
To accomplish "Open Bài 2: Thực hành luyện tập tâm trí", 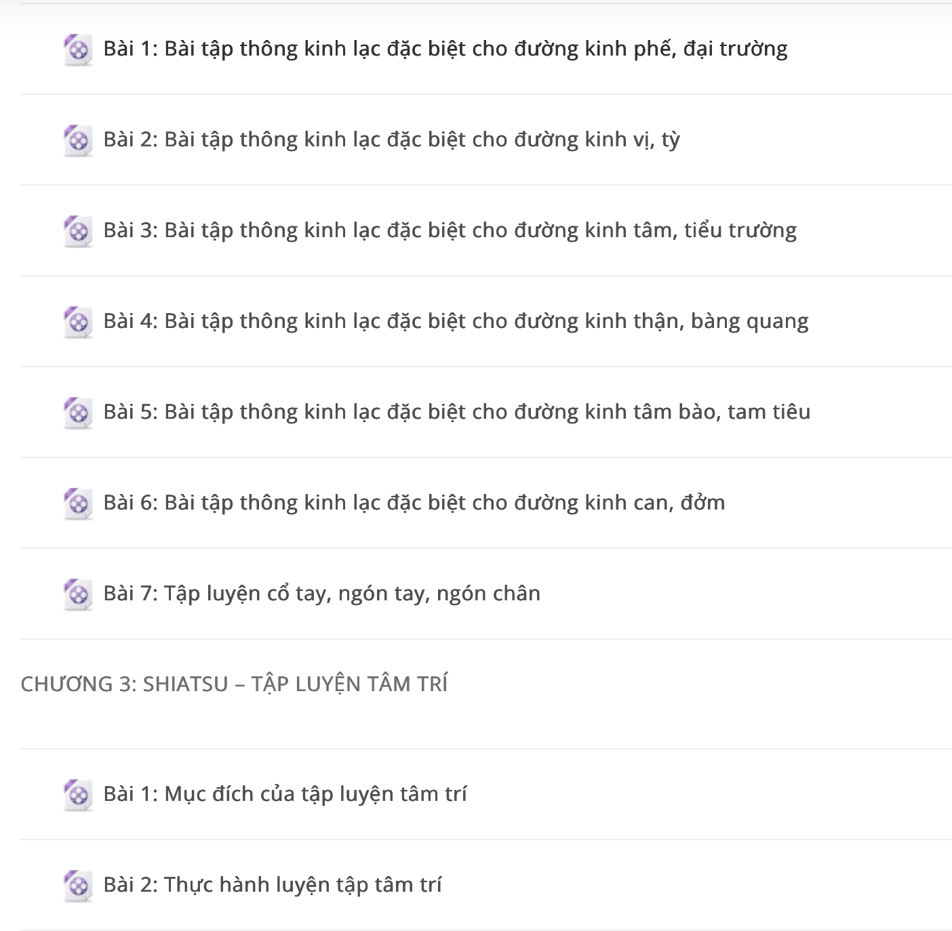I will (x=273, y=885).
